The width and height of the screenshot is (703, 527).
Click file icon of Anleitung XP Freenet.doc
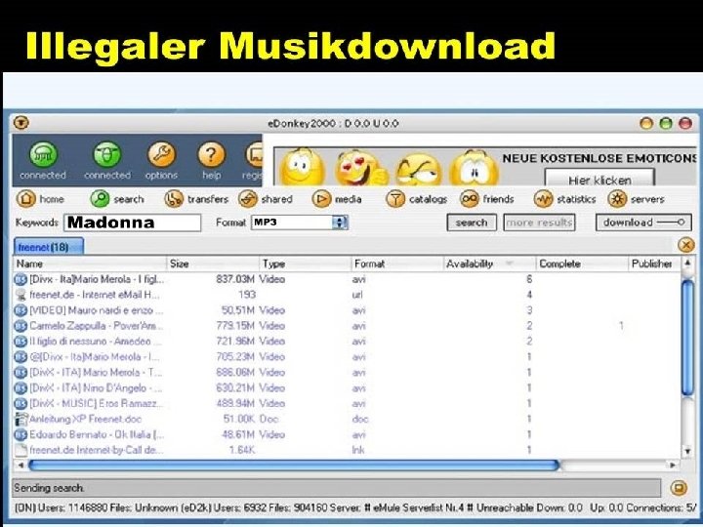tap(21, 419)
